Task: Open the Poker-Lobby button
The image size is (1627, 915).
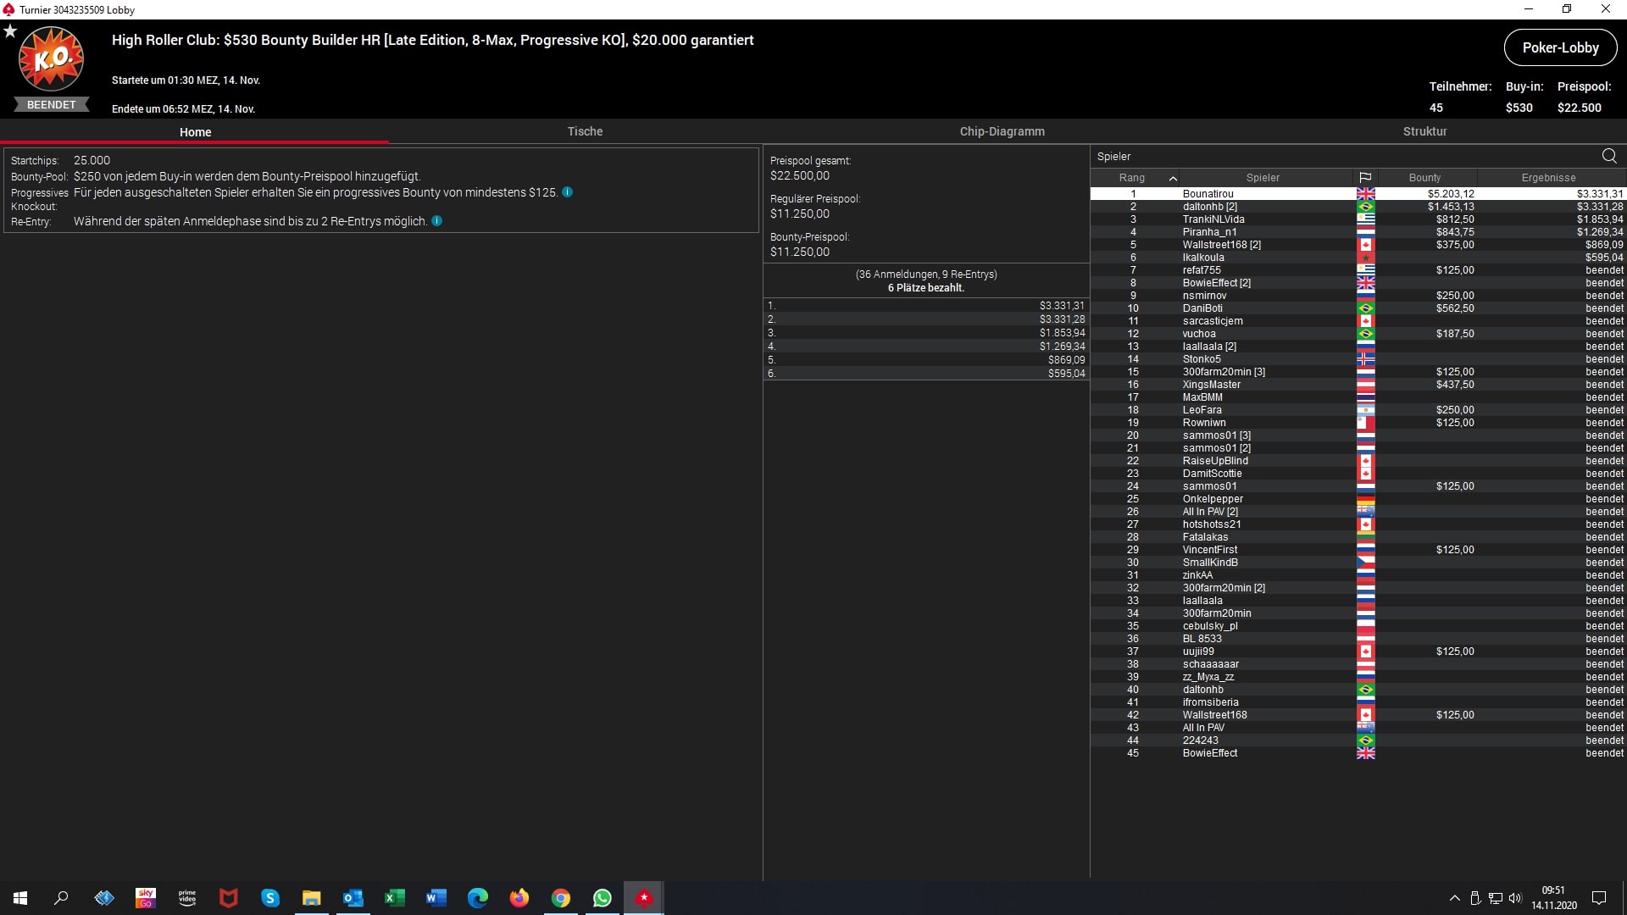Action: coord(1560,48)
